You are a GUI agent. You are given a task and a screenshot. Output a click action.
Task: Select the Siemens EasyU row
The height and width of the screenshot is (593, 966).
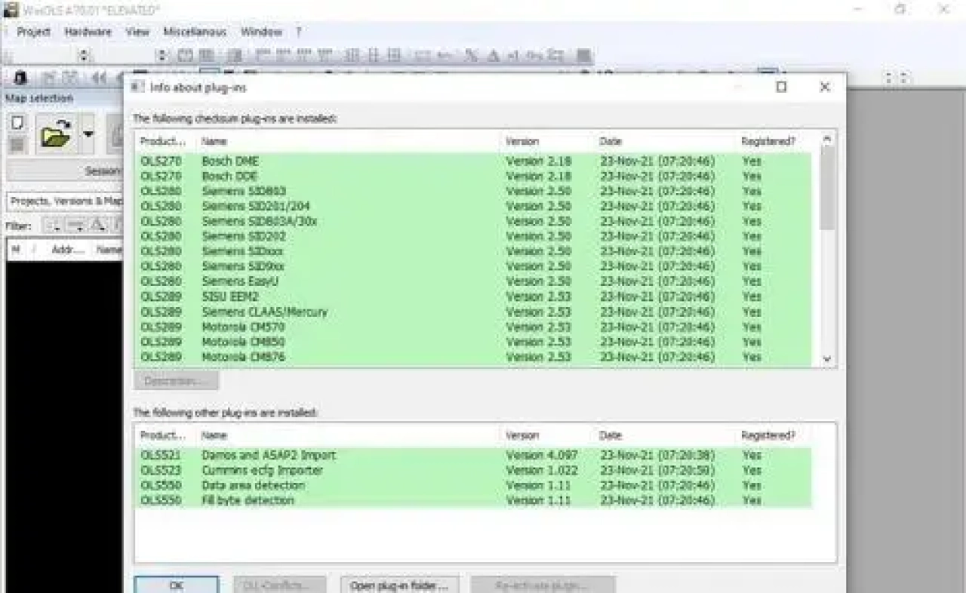tap(474, 281)
